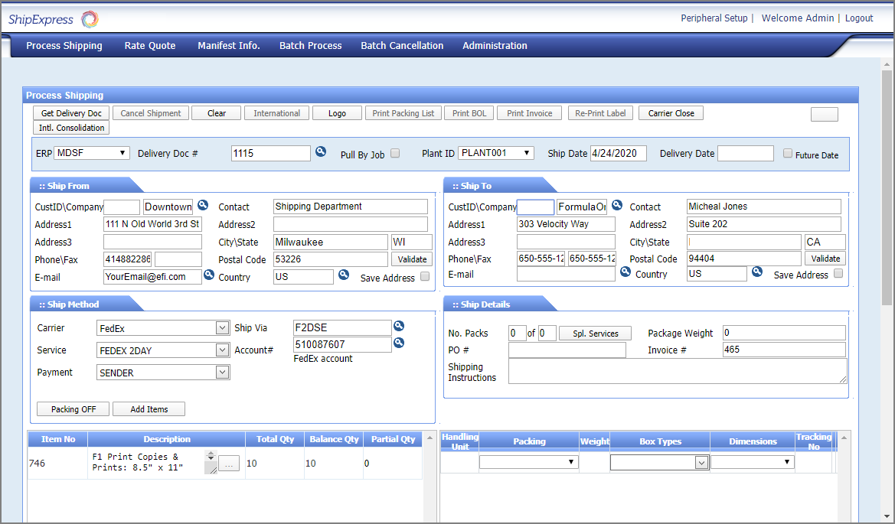Click the Ship From company lookup icon
This screenshot has width=895, height=524.
coord(203,205)
